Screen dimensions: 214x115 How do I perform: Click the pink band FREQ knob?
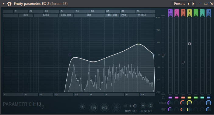tap(177, 103)
